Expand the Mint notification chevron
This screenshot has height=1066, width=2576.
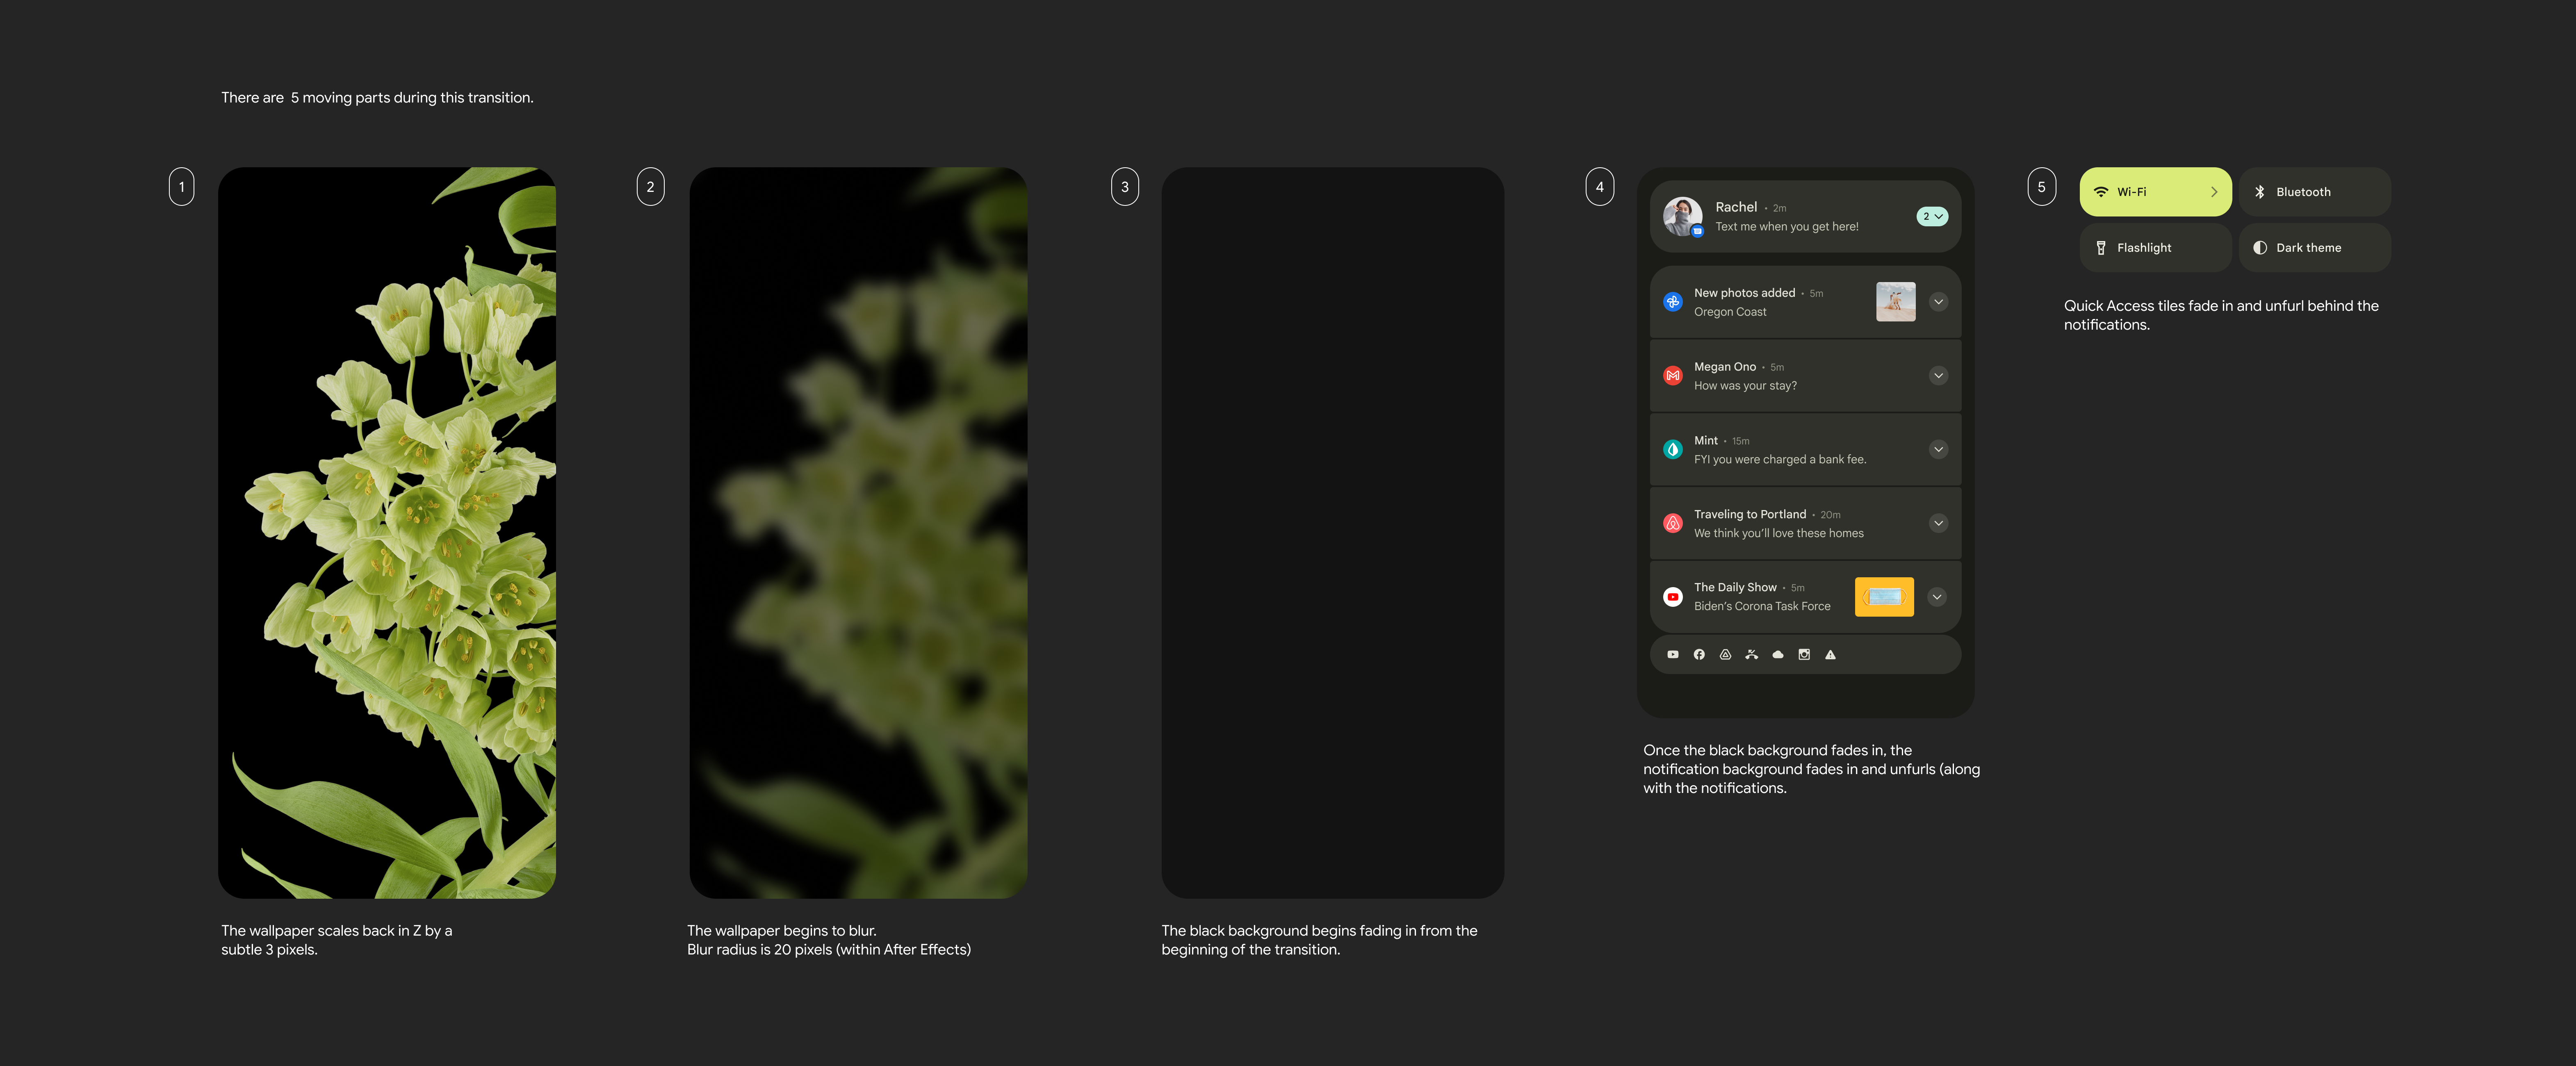1938,450
